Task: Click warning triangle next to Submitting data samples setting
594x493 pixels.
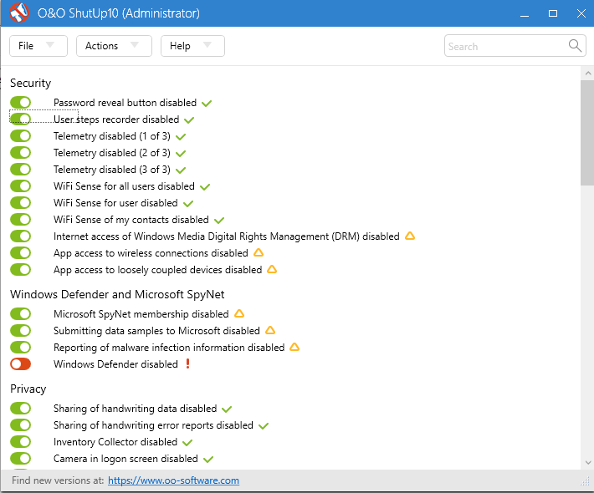Action: (270, 330)
